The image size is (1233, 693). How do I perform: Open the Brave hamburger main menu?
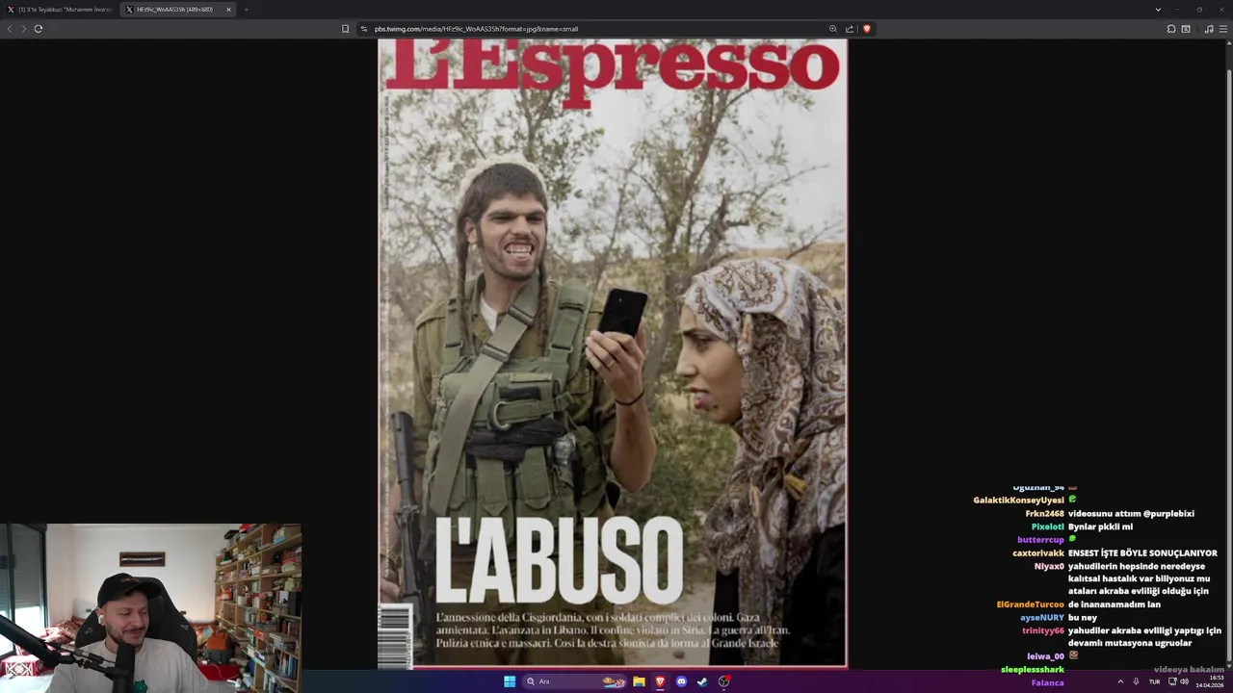pyautogui.click(x=1223, y=29)
